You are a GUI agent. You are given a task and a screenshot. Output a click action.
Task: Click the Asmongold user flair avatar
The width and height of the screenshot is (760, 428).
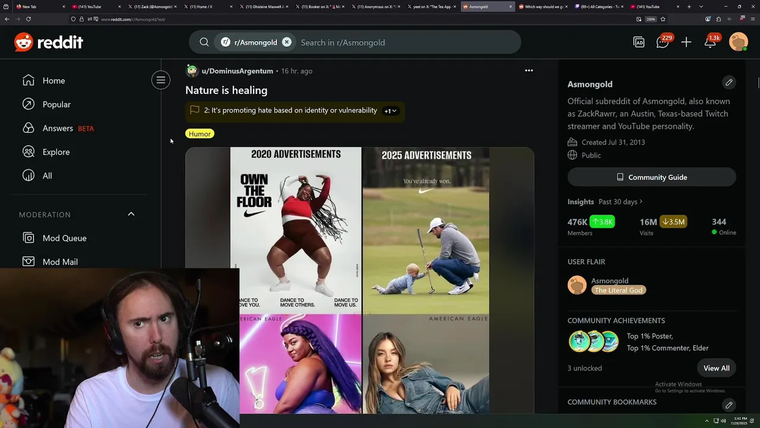pos(577,285)
